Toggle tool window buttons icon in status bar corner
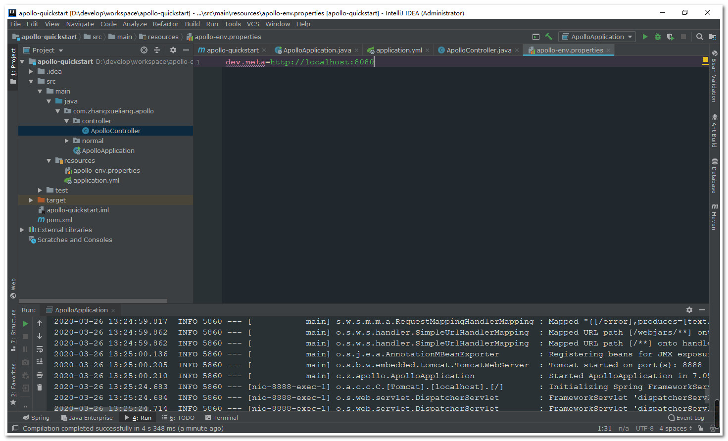This screenshot has height=441, width=728. (15, 429)
